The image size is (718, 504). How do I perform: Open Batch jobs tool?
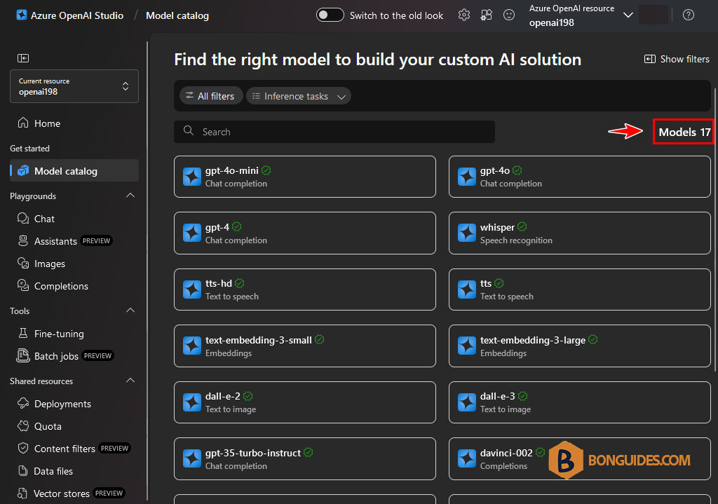[74, 356]
